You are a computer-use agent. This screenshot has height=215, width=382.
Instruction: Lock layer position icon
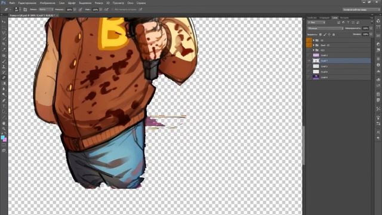[329, 35]
